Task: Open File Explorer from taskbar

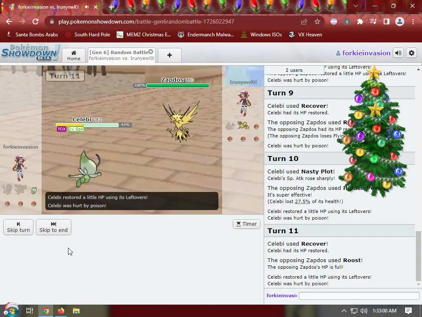Action: (76, 311)
